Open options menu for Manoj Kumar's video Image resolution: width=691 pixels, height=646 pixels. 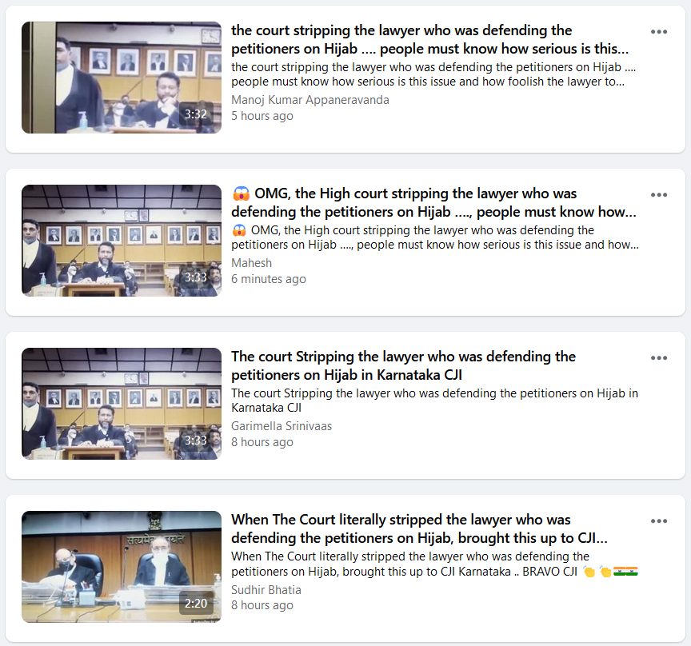pos(658,32)
